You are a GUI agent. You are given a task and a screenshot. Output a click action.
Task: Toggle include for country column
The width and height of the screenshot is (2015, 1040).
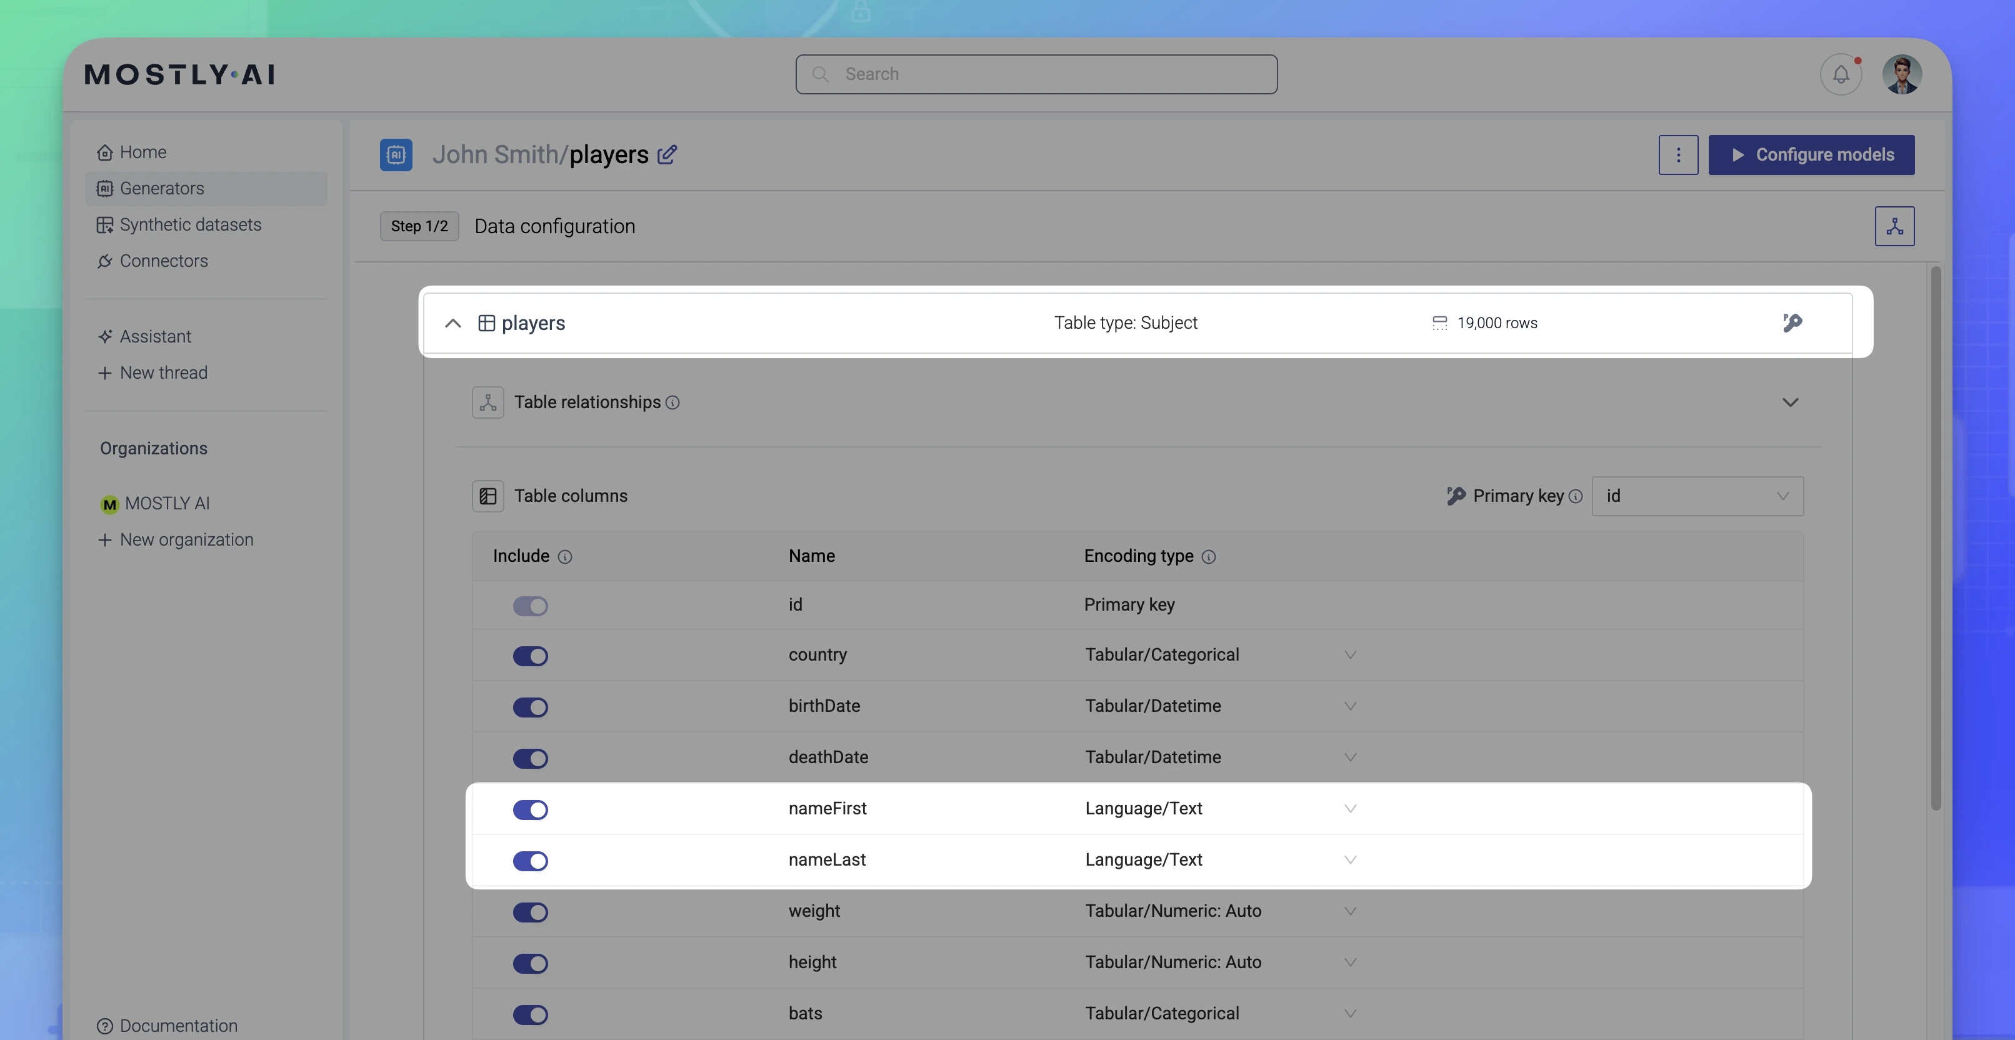(531, 656)
